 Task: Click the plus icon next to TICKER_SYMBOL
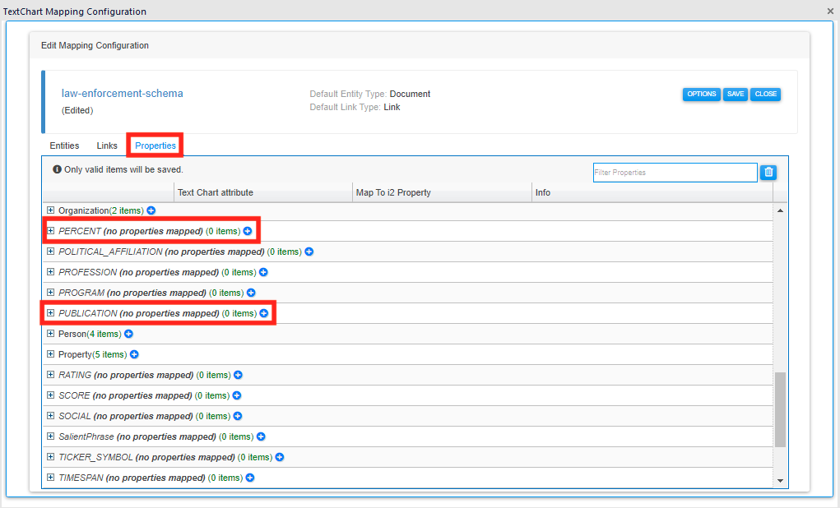coord(279,457)
